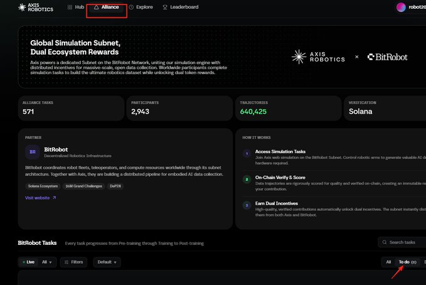Select the Solana Ecosystem tag

pyautogui.click(x=43, y=186)
